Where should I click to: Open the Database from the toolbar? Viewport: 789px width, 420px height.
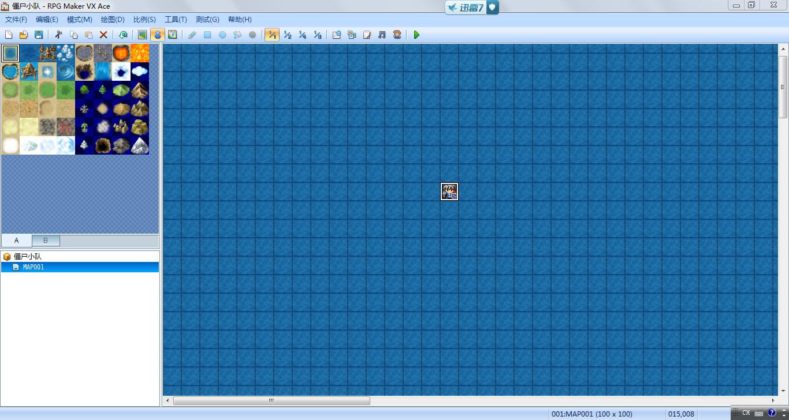pos(337,35)
